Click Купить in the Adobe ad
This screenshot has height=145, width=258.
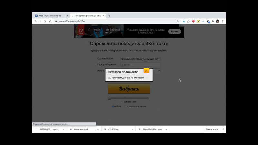tap(174, 31)
